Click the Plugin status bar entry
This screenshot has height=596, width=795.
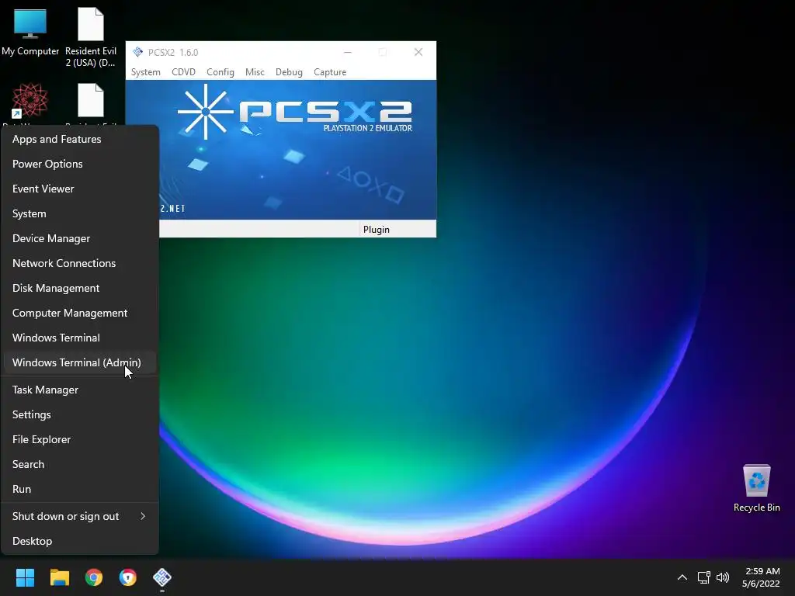(x=377, y=230)
